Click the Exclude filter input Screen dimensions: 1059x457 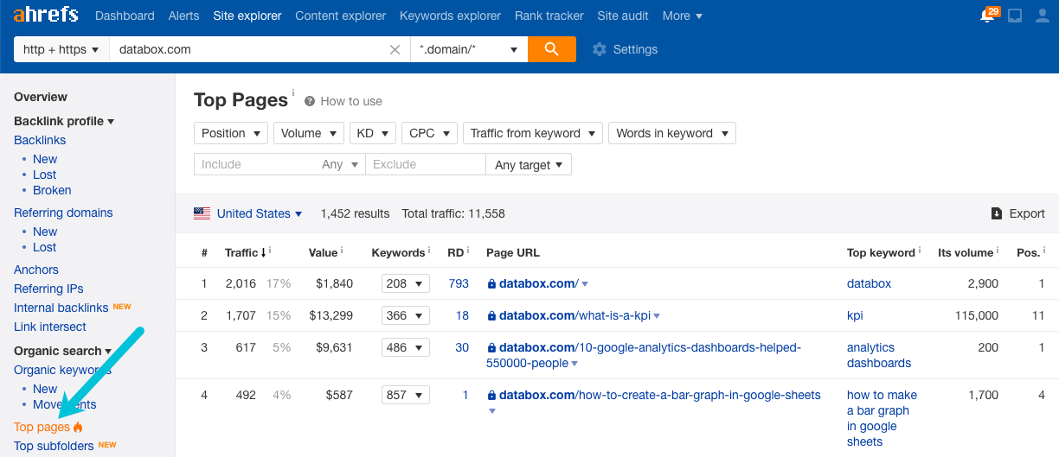[426, 164]
